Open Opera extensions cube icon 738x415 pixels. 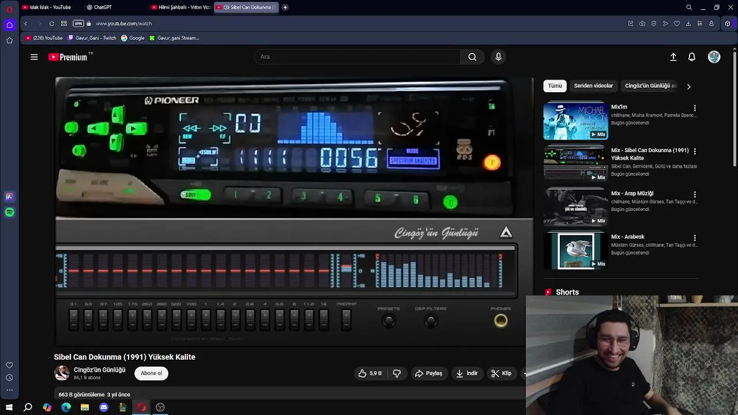(728, 24)
